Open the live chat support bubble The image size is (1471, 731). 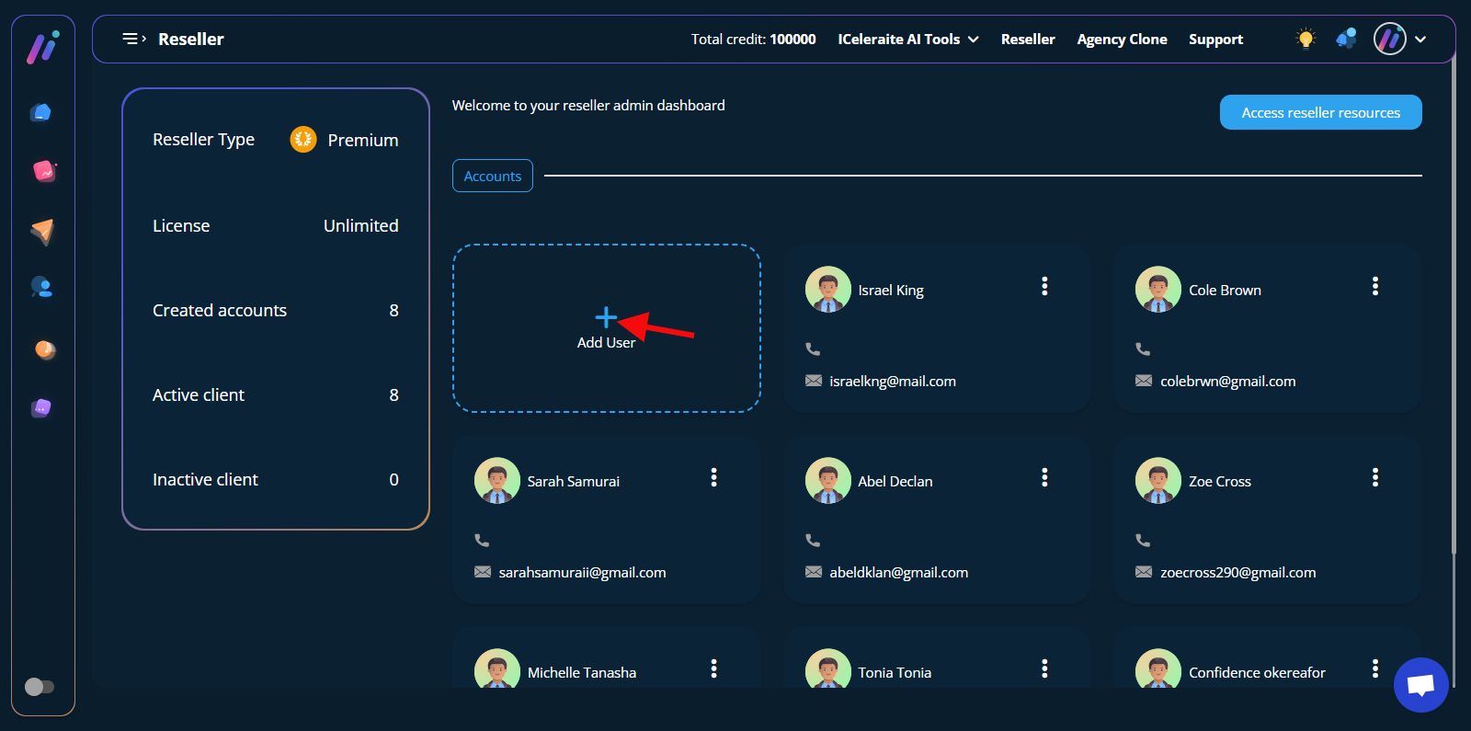1420,685
